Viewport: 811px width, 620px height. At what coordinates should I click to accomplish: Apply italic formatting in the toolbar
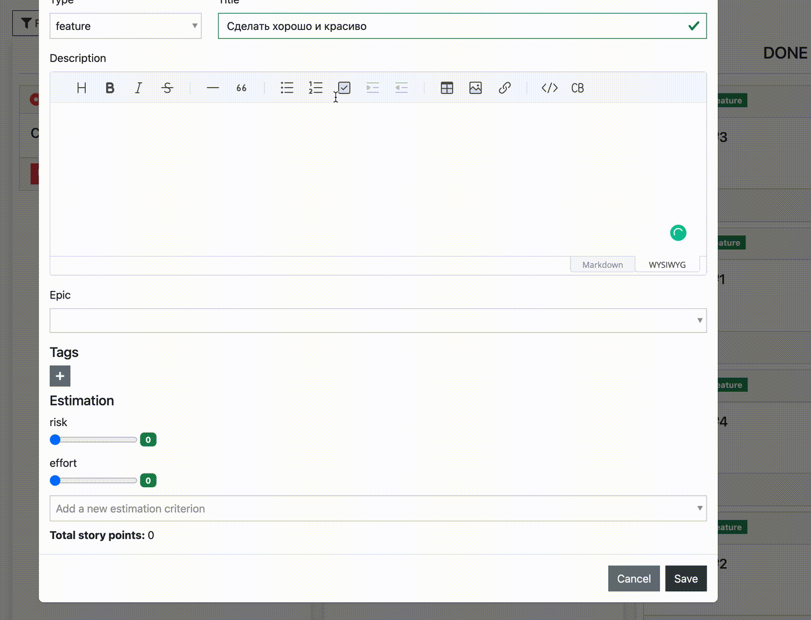pos(138,88)
